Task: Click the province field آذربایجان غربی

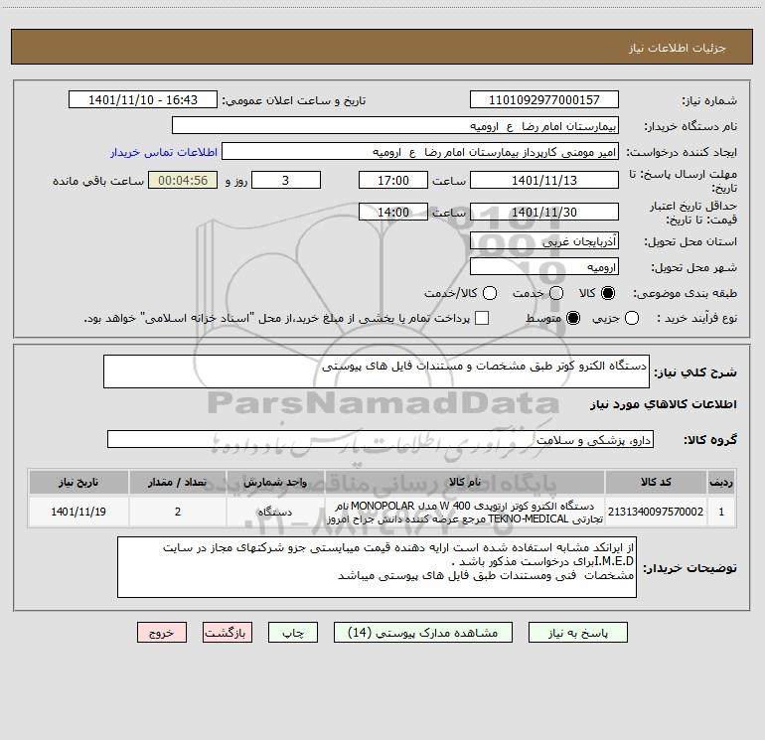Action: pyautogui.click(x=544, y=240)
